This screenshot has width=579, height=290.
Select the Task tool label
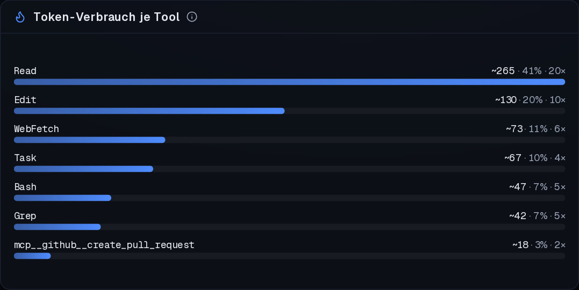25,158
